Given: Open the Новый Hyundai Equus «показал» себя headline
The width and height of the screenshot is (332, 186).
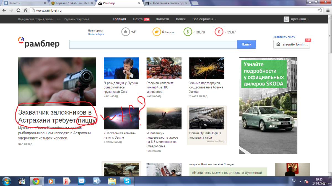Looking at the screenshot, I should click(205, 135).
